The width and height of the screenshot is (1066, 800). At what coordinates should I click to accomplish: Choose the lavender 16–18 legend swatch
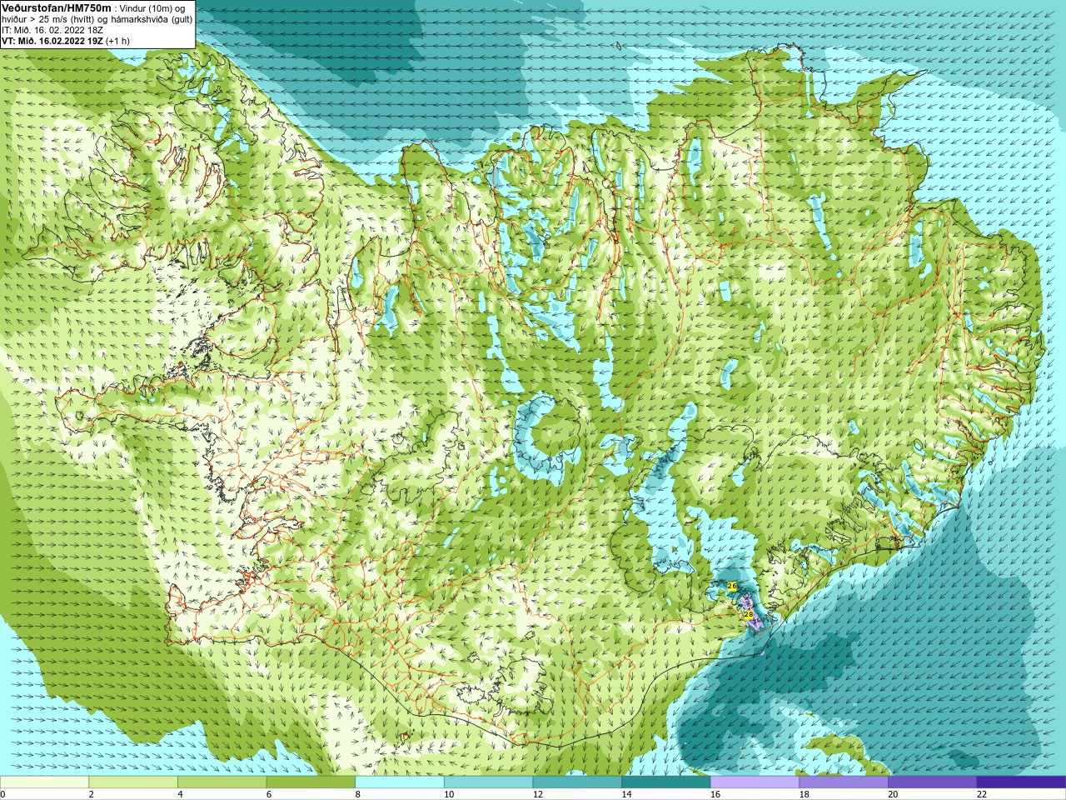pos(755,782)
